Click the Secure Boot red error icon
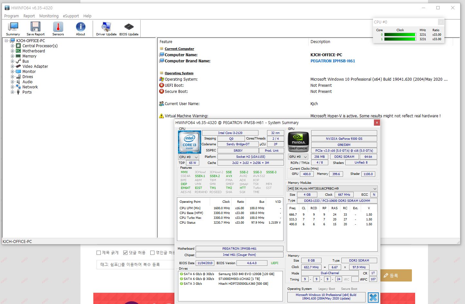 162,91
